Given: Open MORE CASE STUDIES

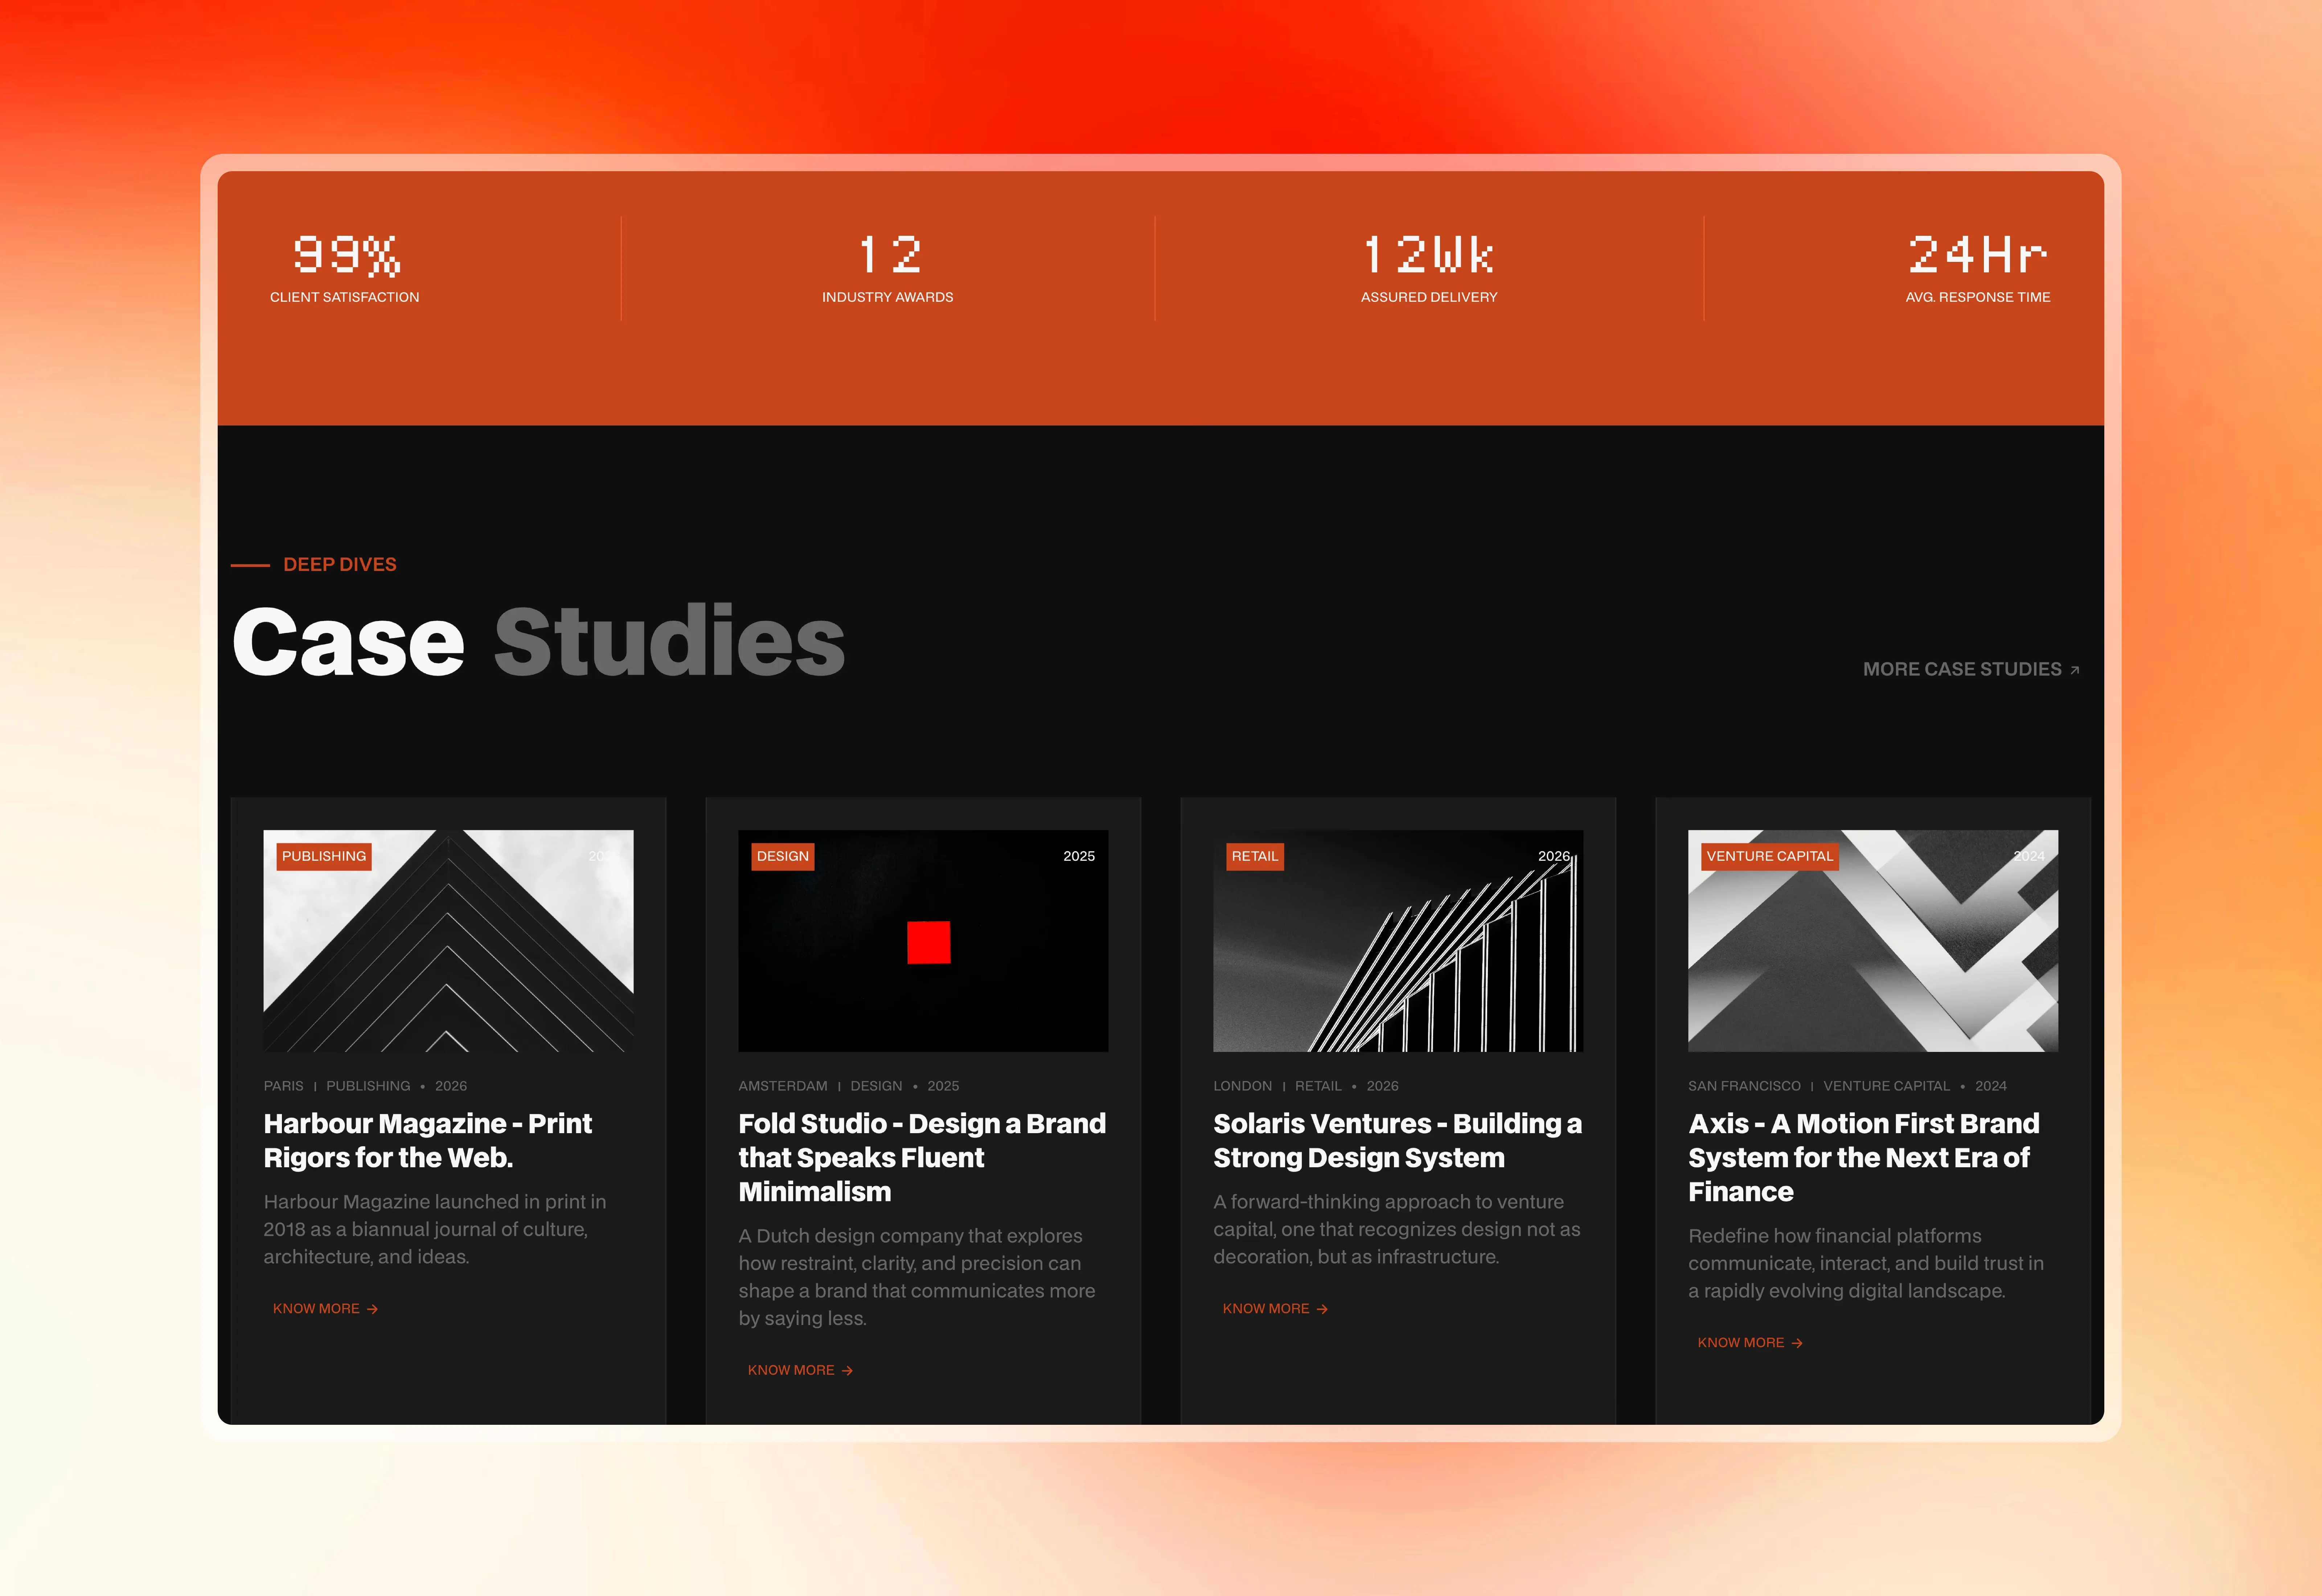Looking at the screenshot, I should [x=1963, y=669].
